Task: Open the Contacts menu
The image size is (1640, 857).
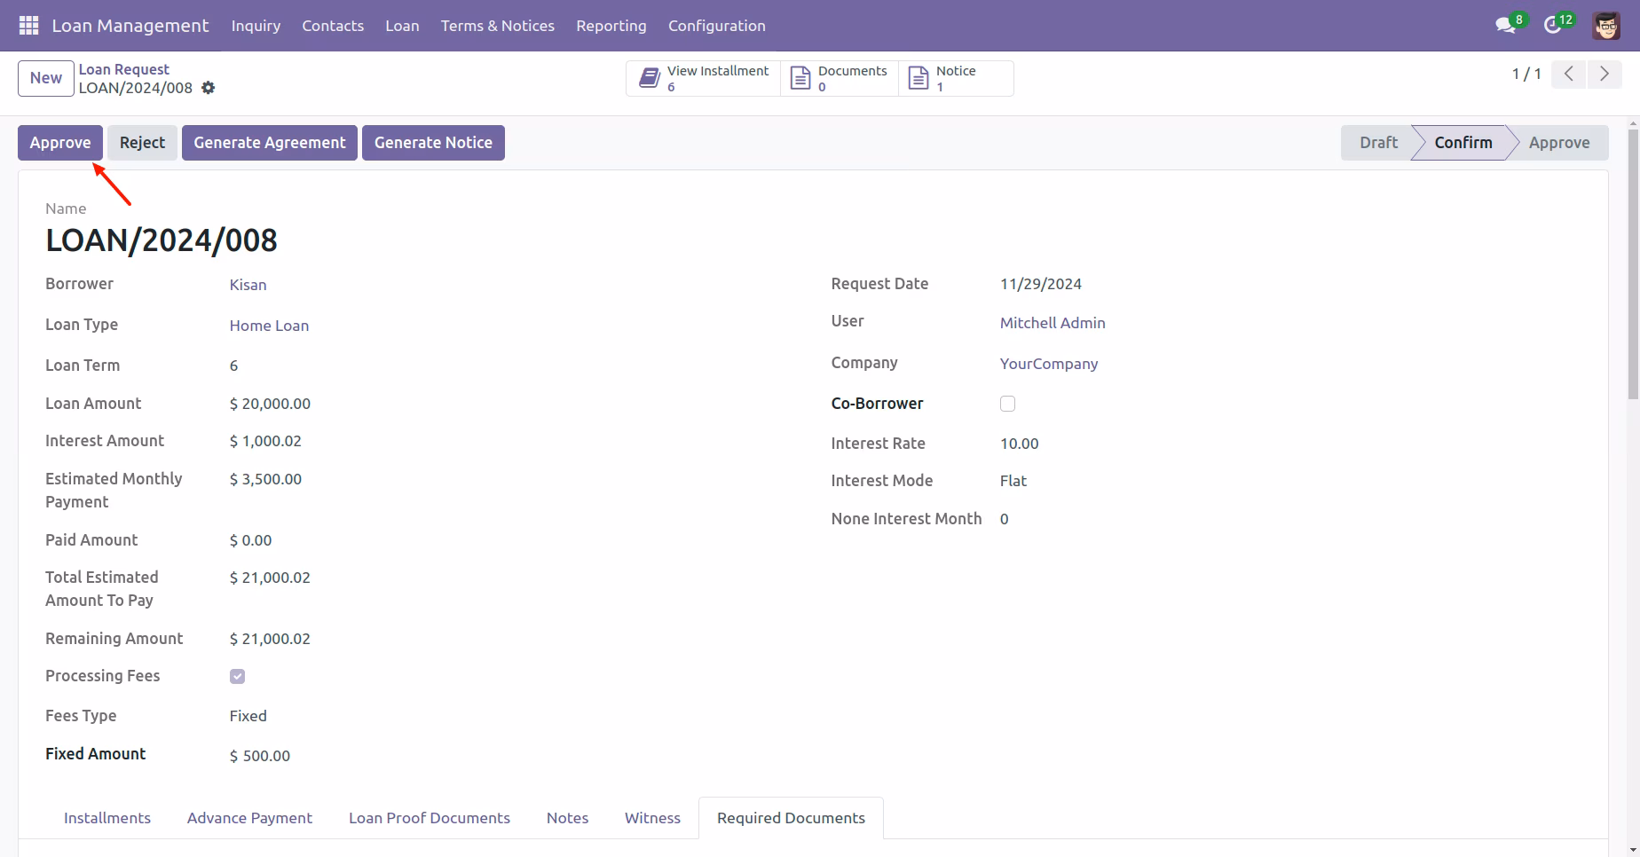Action: [333, 26]
